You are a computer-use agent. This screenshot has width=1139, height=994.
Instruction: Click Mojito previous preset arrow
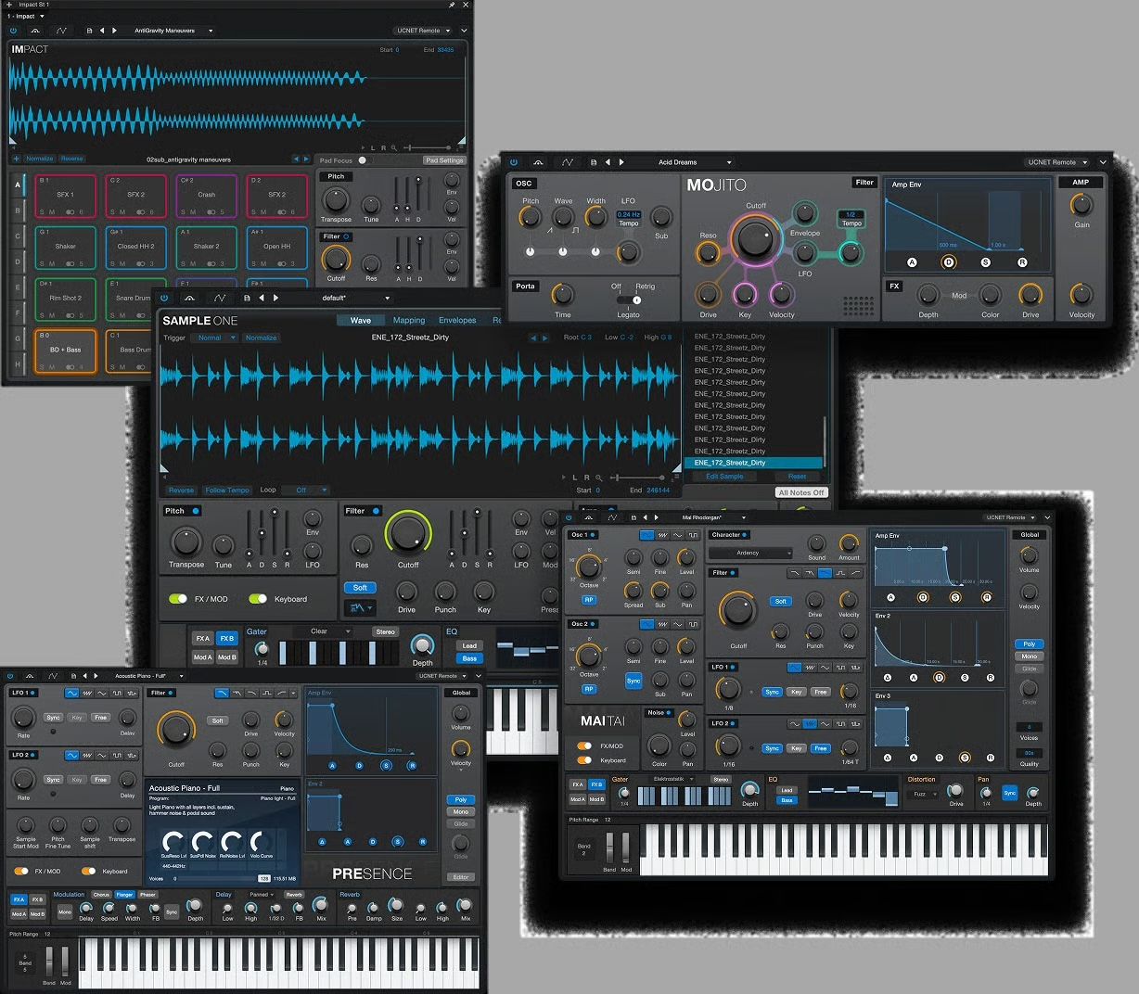click(x=608, y=162)
